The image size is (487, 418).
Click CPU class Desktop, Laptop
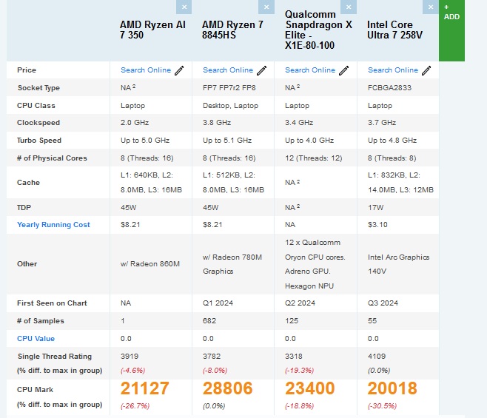230,106
